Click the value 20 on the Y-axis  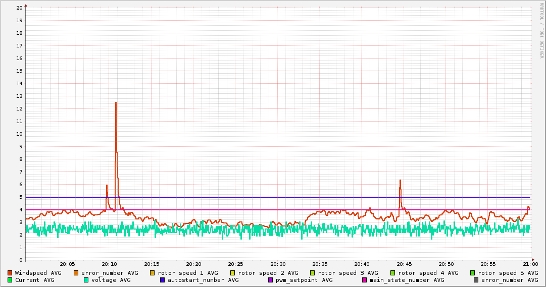tap(19, 8)
